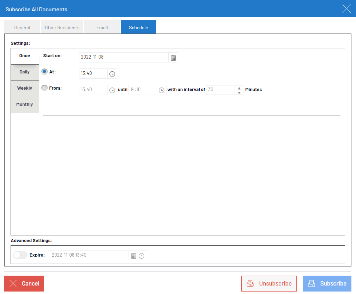Choose the Daily schedule option

point(25,72)
